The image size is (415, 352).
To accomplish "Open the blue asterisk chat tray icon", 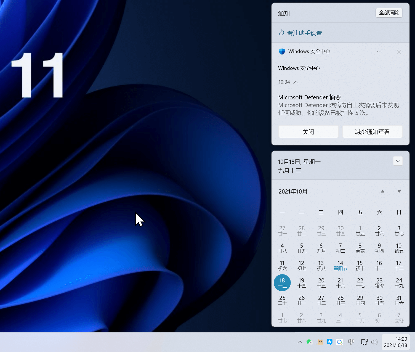I will click(x=330, y=342).
